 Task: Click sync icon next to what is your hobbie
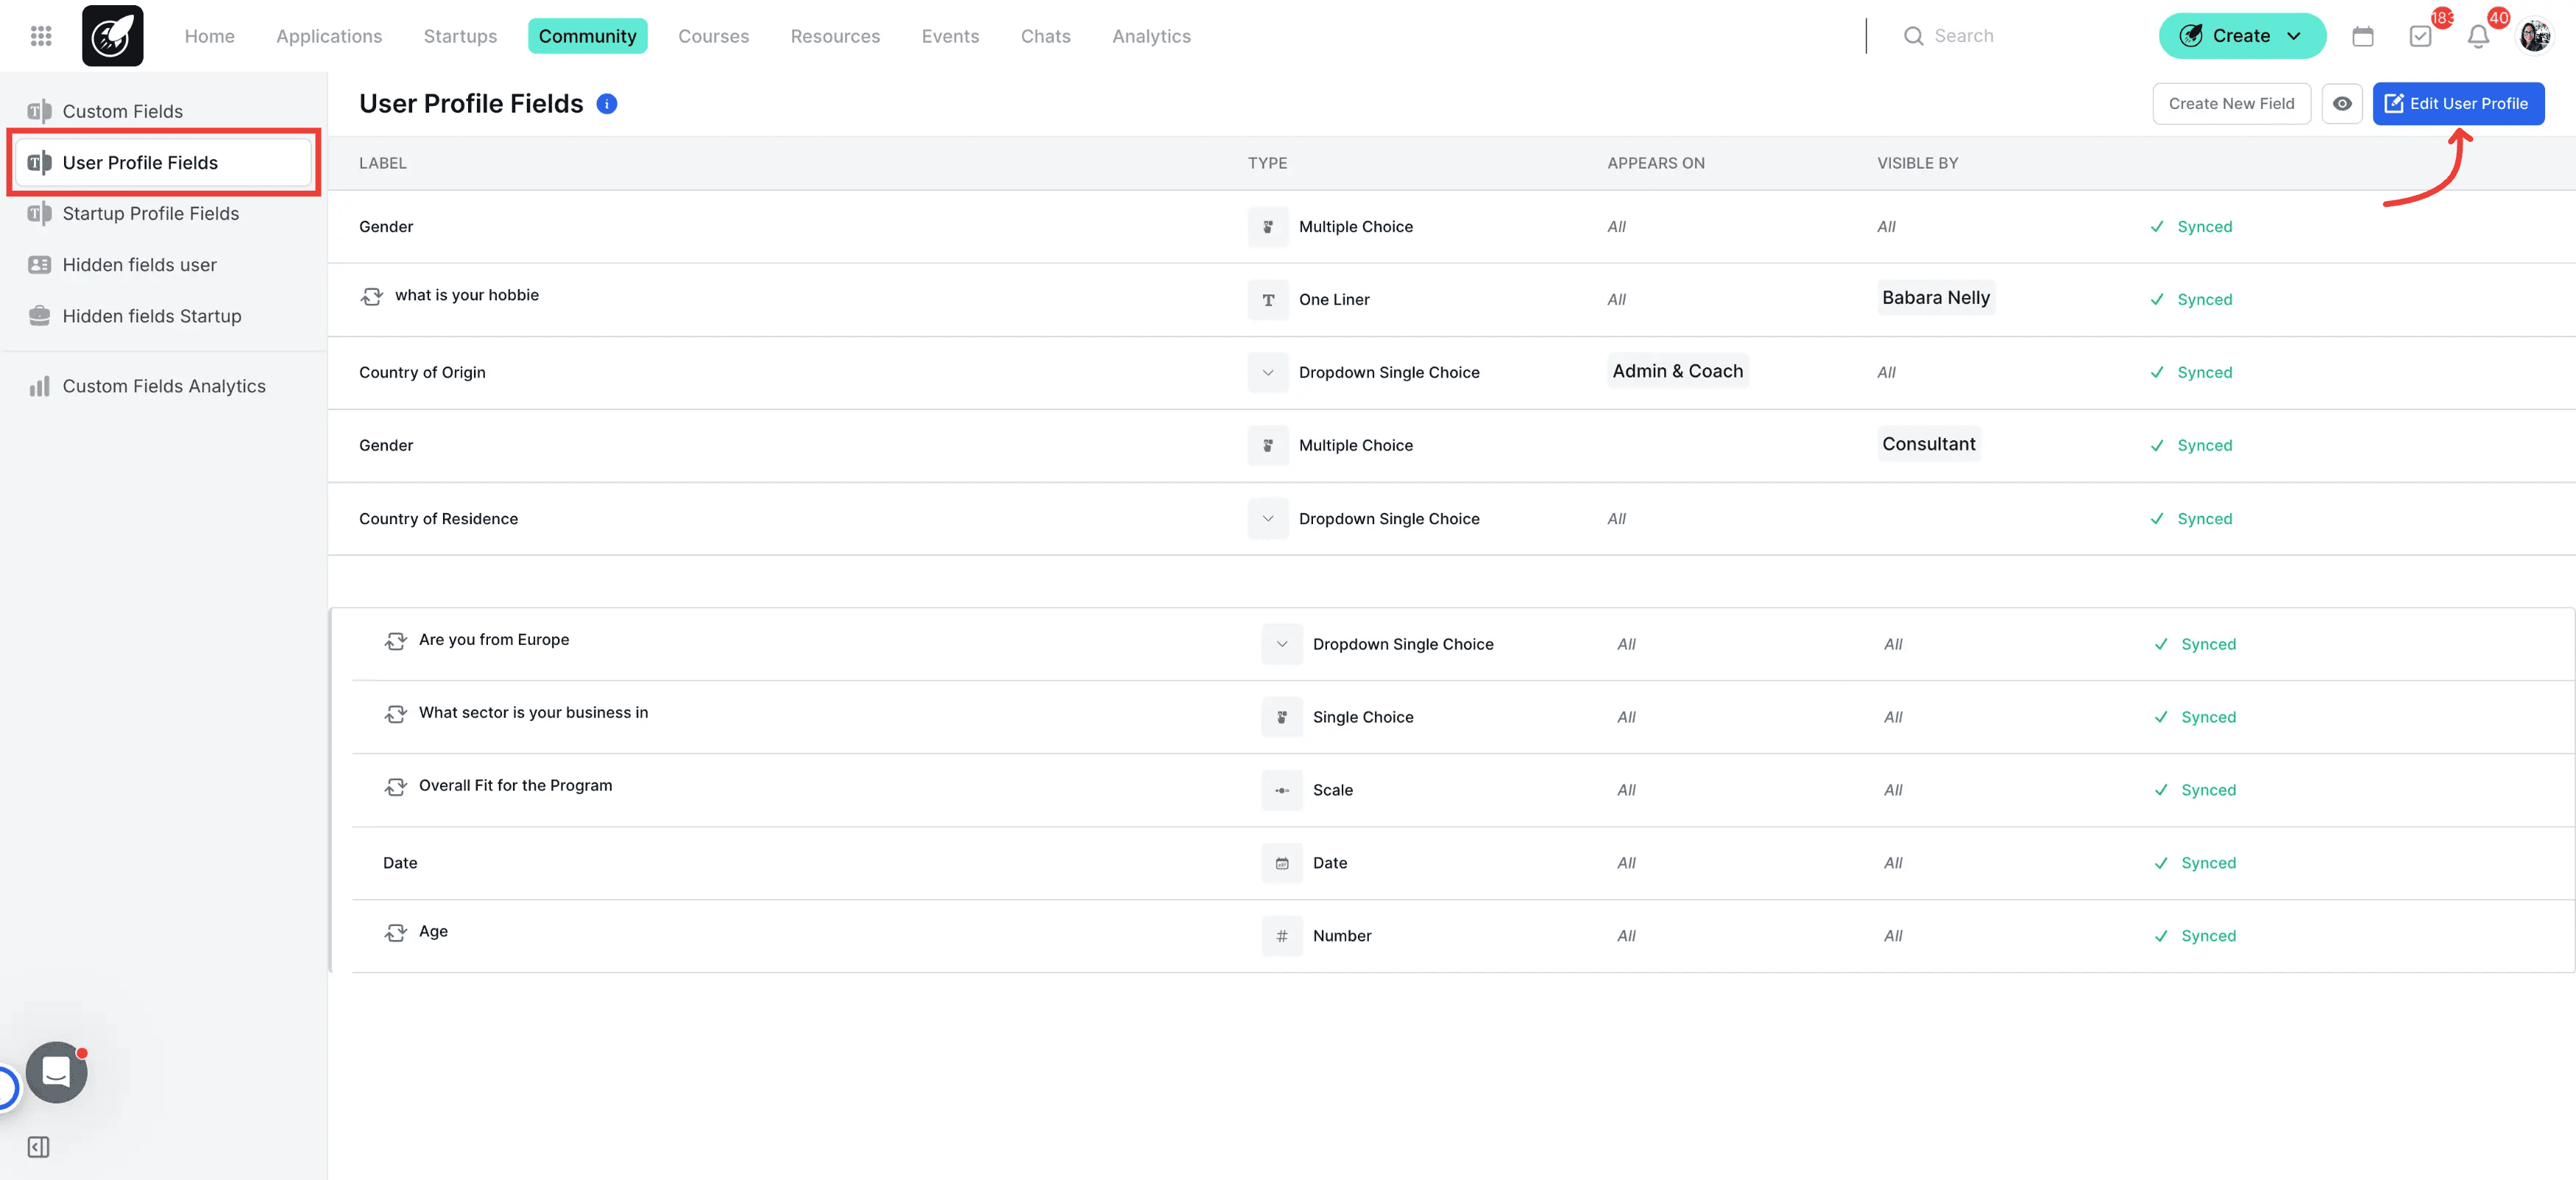click(372, 296)
